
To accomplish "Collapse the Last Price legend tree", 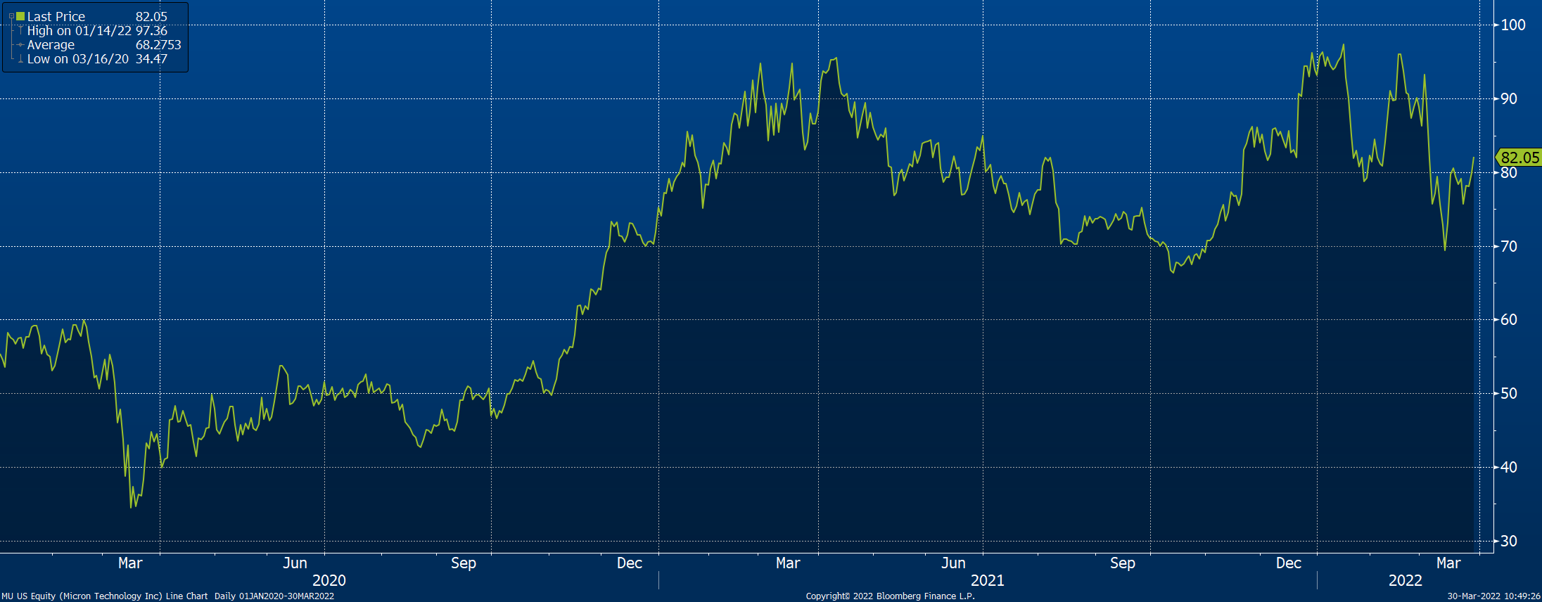I will (11, 16).
